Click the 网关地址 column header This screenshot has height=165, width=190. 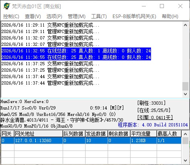39,134
